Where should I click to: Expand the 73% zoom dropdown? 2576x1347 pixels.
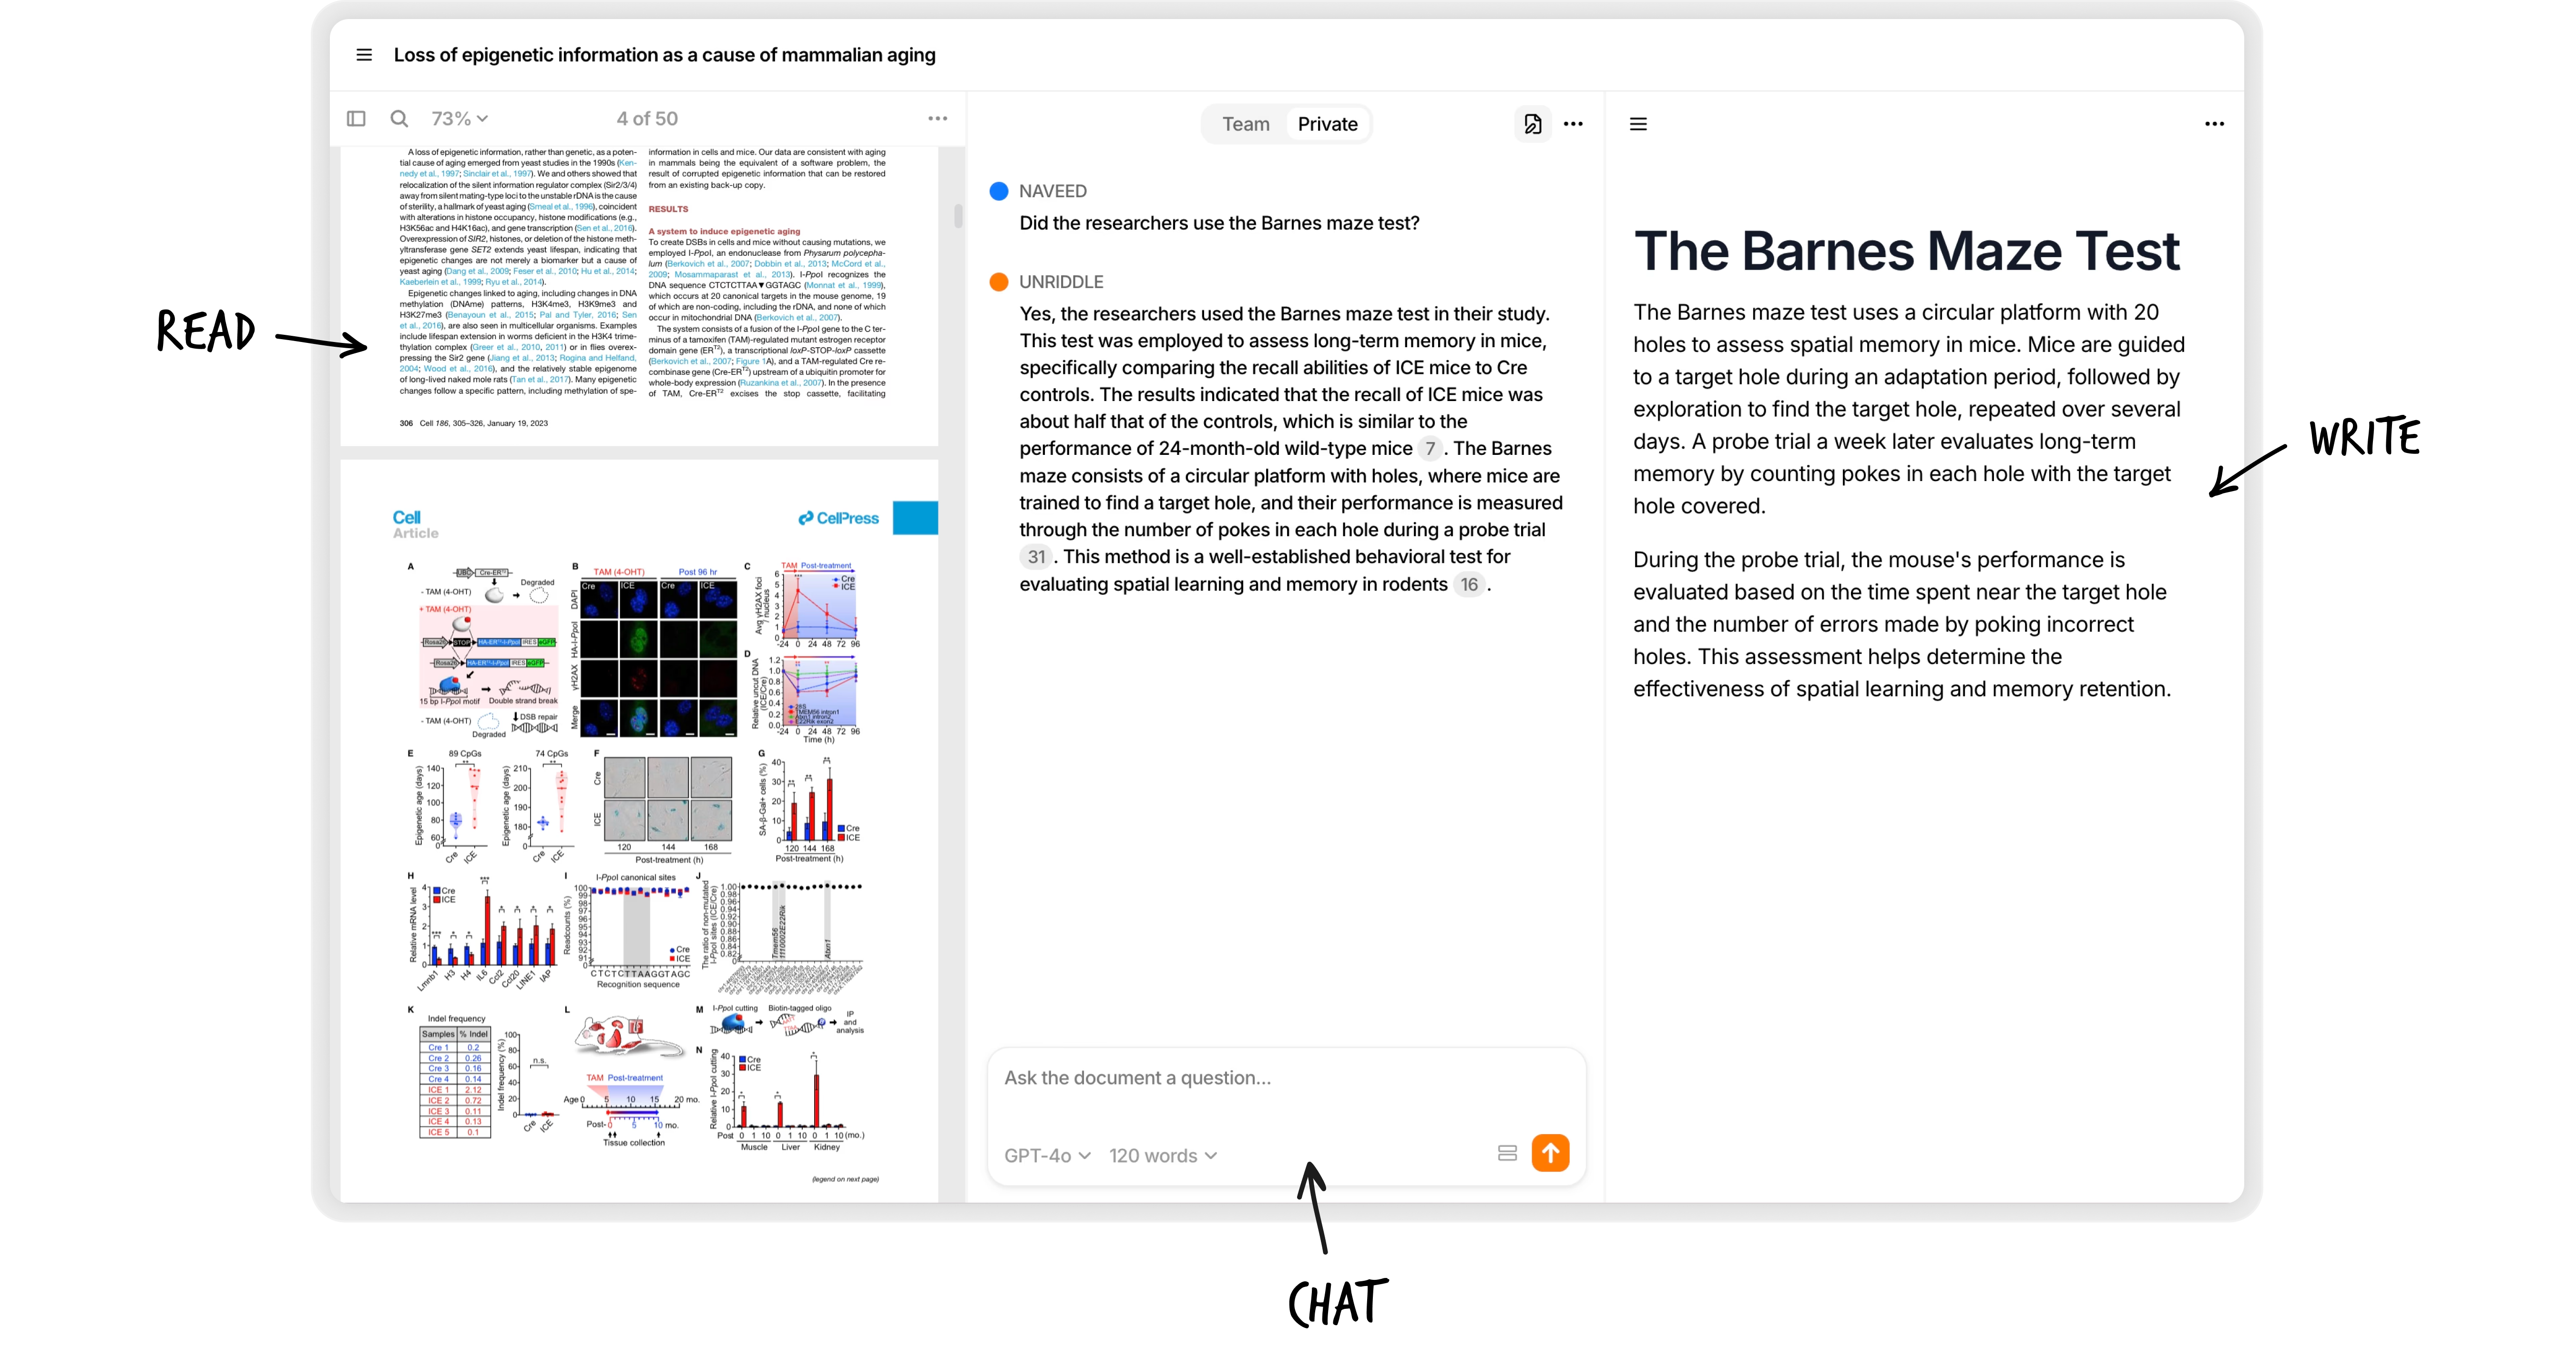point(459,119)
